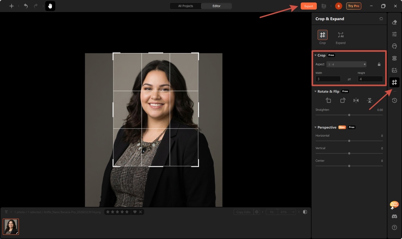Image resolution: width=402 pixels, height=239 pixels.
Task: Open the history panel clock icon
Action: click(394, 100)
